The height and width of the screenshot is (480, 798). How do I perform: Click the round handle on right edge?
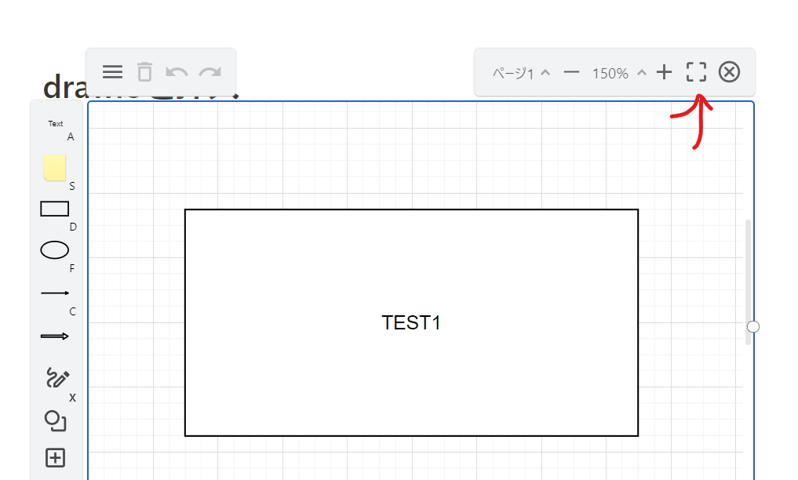coord(753,326)
